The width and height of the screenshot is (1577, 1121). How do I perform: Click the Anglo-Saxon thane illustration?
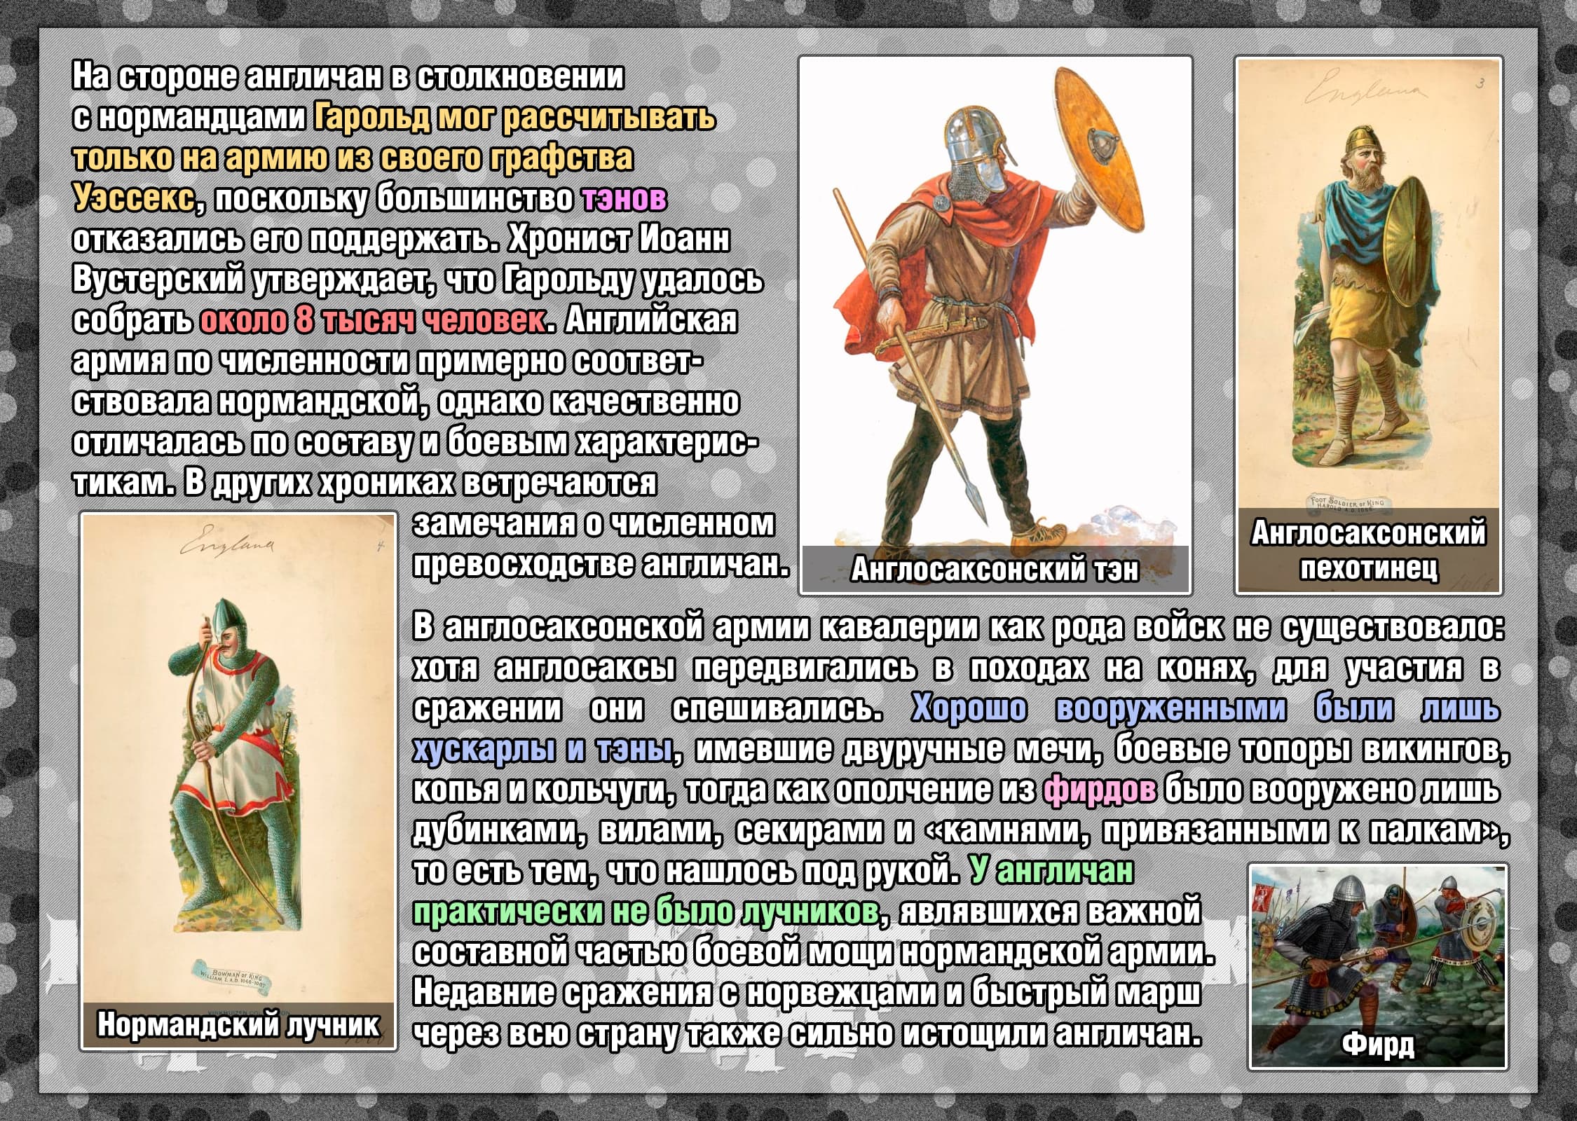(x=995, y=308)
